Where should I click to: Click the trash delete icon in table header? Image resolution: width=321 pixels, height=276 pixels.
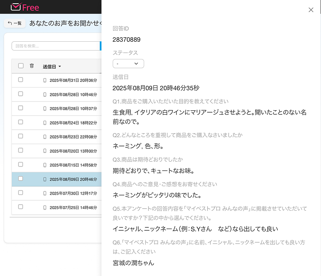(x=32, y=66)
